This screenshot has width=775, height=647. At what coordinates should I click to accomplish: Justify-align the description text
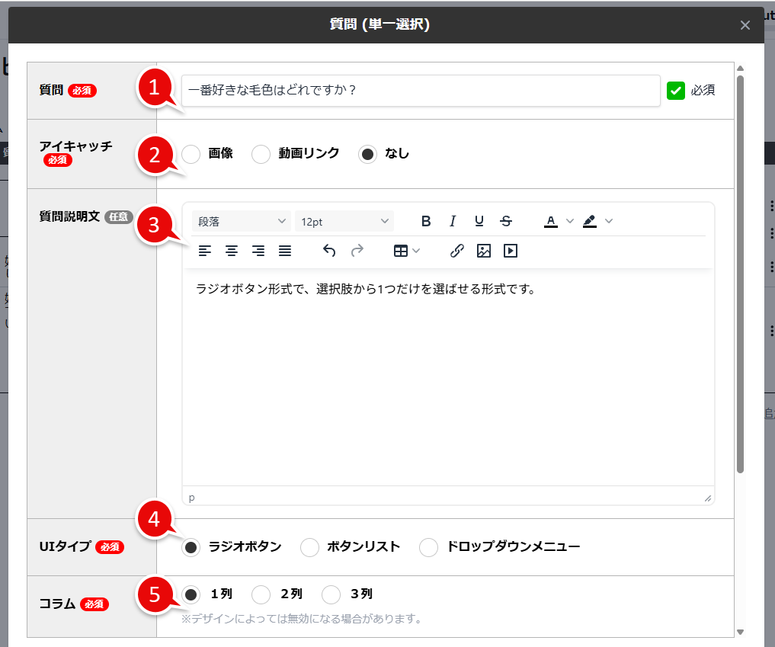[x=284, y=250]
